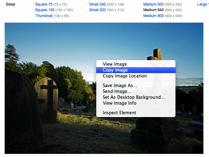Open View Image Info entry
The height and width of the screenshot is (157, 209).
136,103
